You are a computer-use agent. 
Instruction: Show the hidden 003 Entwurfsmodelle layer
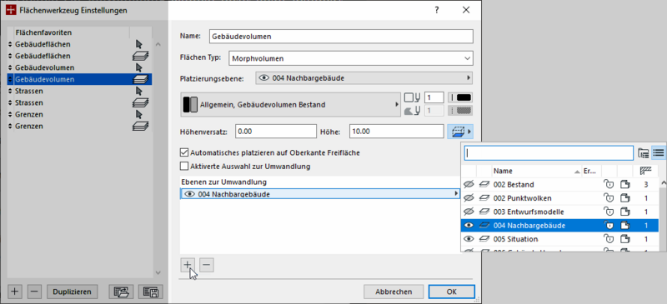pos(469,212)
